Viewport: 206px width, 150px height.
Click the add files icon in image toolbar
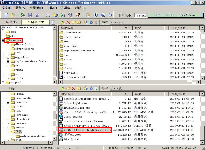[86, 22]
